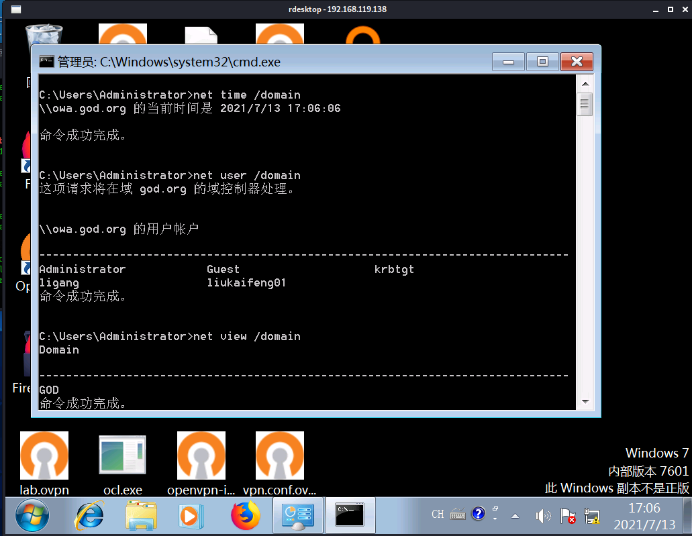Minimize the cmd.exe window
This screenshot has height=536, width=692.
(x=508, y=62)
